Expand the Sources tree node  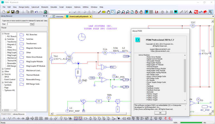click(3, 74)
